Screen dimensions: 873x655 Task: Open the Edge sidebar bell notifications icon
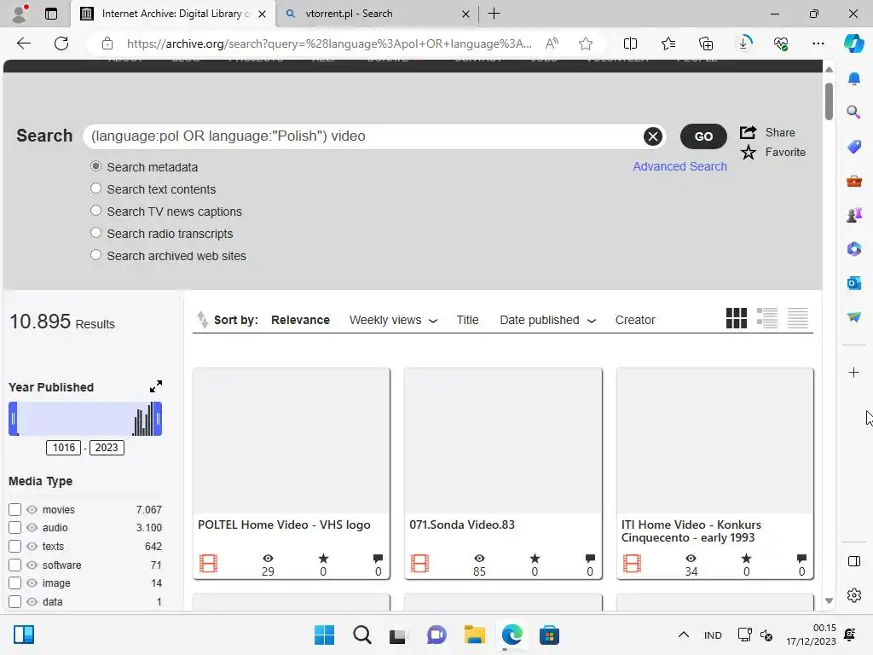click(853, 78)
